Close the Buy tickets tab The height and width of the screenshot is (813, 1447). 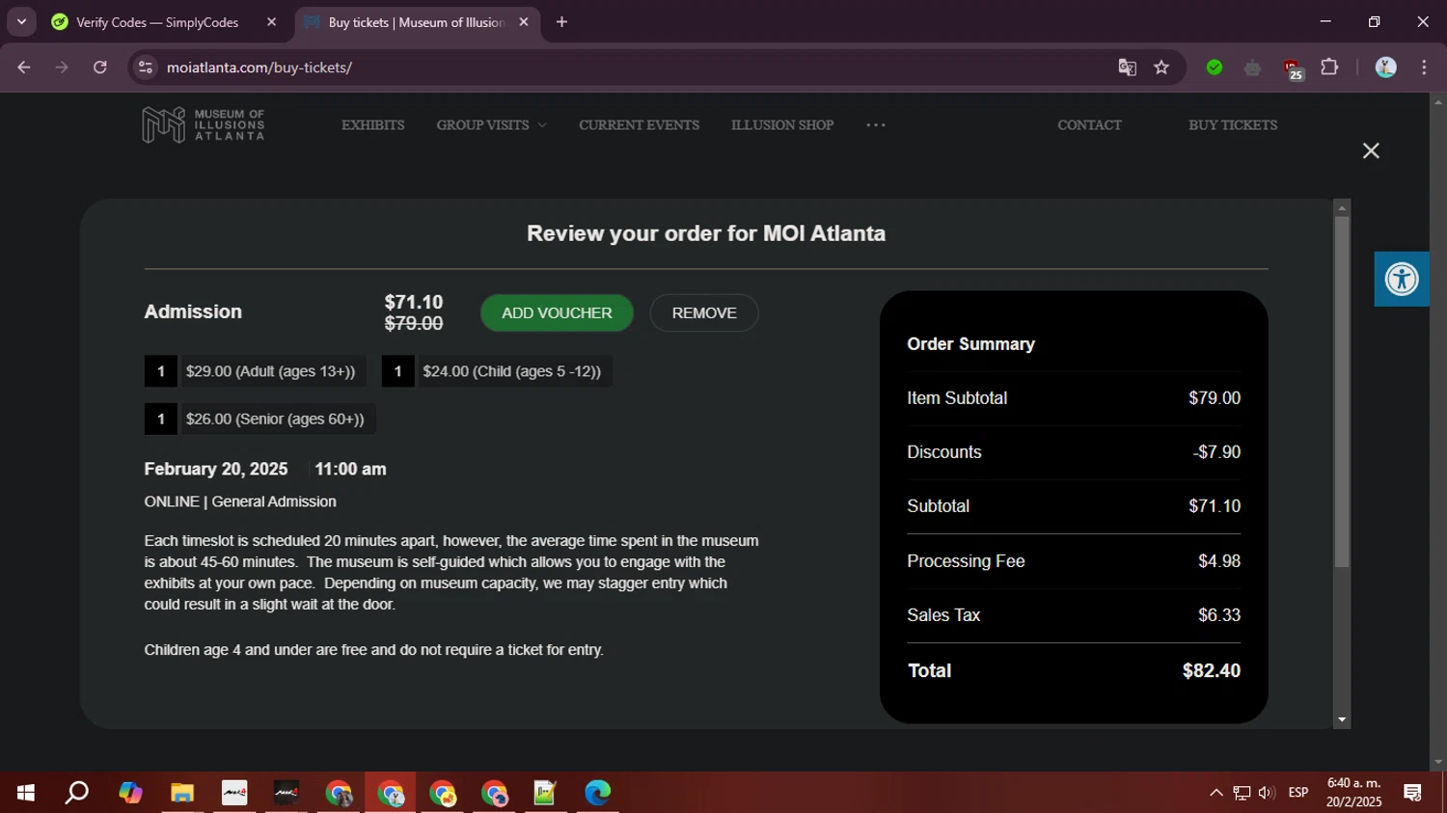(x=524, y=22)
